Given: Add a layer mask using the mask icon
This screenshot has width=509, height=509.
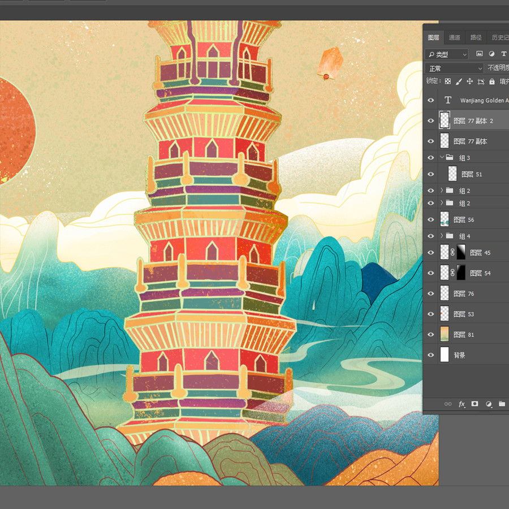Looking at the screenshot, I should 475,403.
